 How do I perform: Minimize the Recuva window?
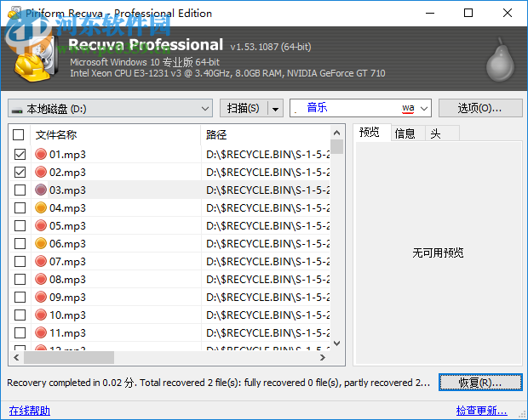pos(430,13)
